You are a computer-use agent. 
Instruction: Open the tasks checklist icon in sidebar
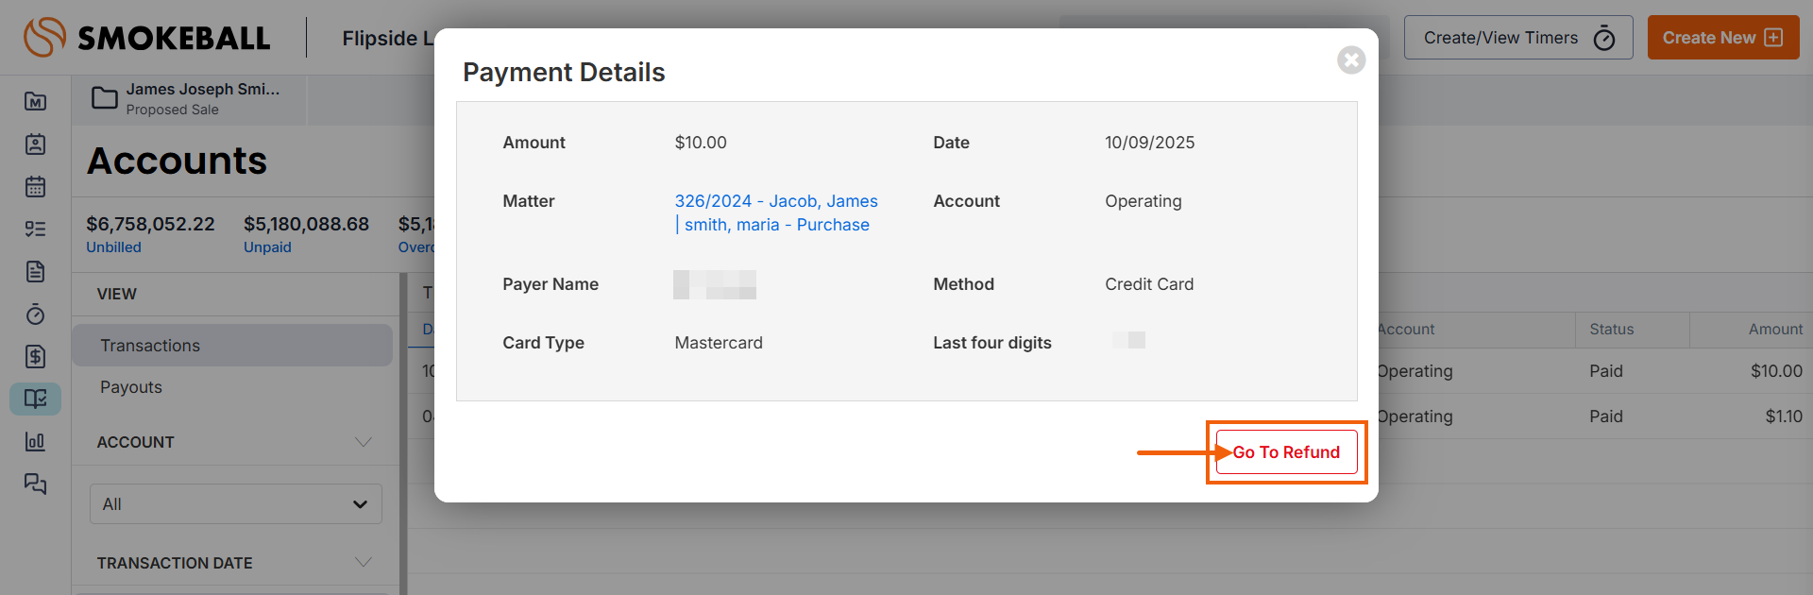tap(35, 229)
